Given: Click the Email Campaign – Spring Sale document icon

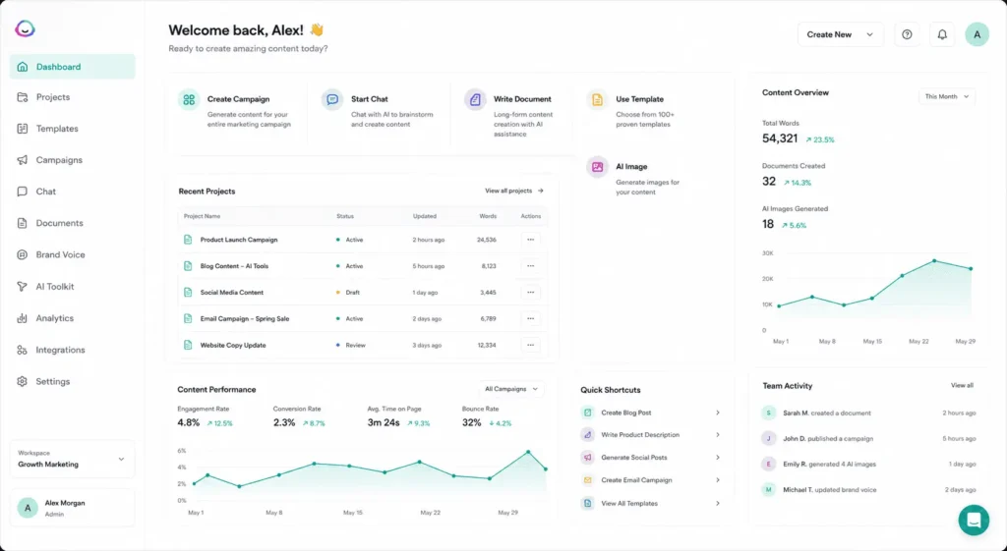Looking at the screenshot, I should point(188,318).
